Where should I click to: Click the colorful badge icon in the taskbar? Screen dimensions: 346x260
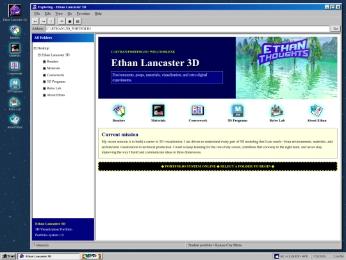92,256
